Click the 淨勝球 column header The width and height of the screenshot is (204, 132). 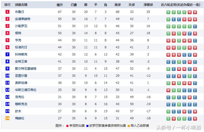pos(148,5)
